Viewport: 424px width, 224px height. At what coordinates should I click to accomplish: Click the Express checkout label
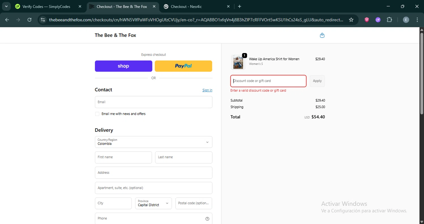(153, 55)
